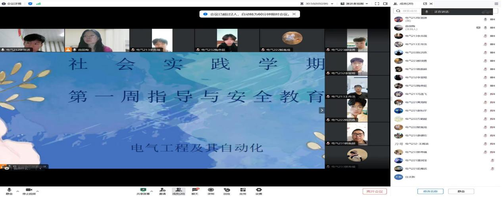Start recording with the 录制 icon
The height and width of the screenshot is (197, 502).
pos(211,191)
